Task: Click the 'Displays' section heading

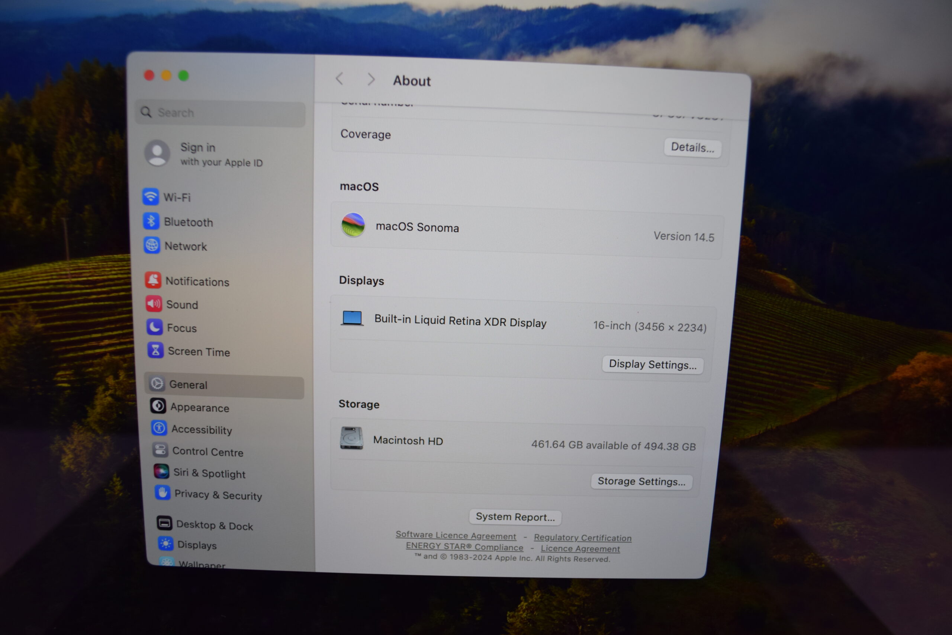Action: pos(361,280)
